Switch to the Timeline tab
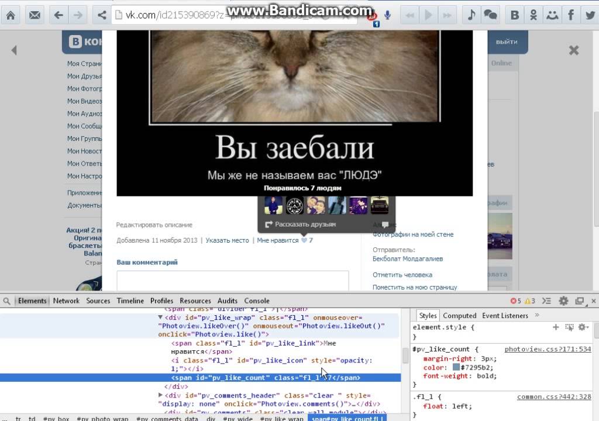Image resolution: width=599 pixels, height=421 pixels. coord(130,301)
